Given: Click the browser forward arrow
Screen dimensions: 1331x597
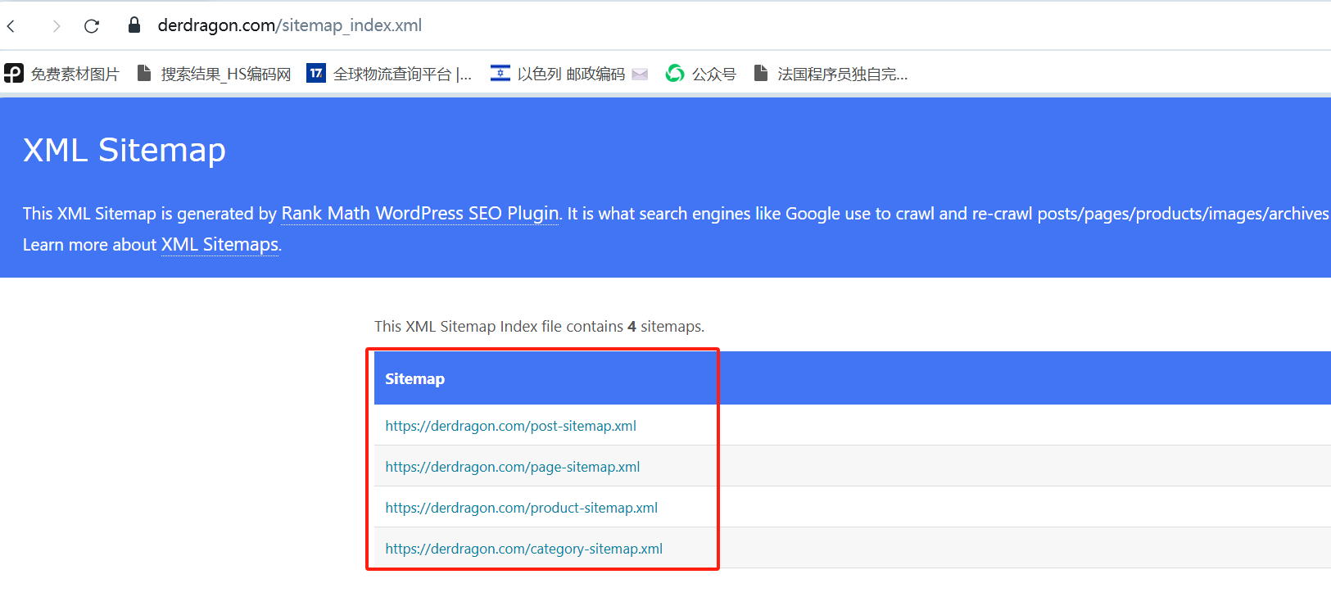Looking at the screenshot, I should (x=56, y=26).
